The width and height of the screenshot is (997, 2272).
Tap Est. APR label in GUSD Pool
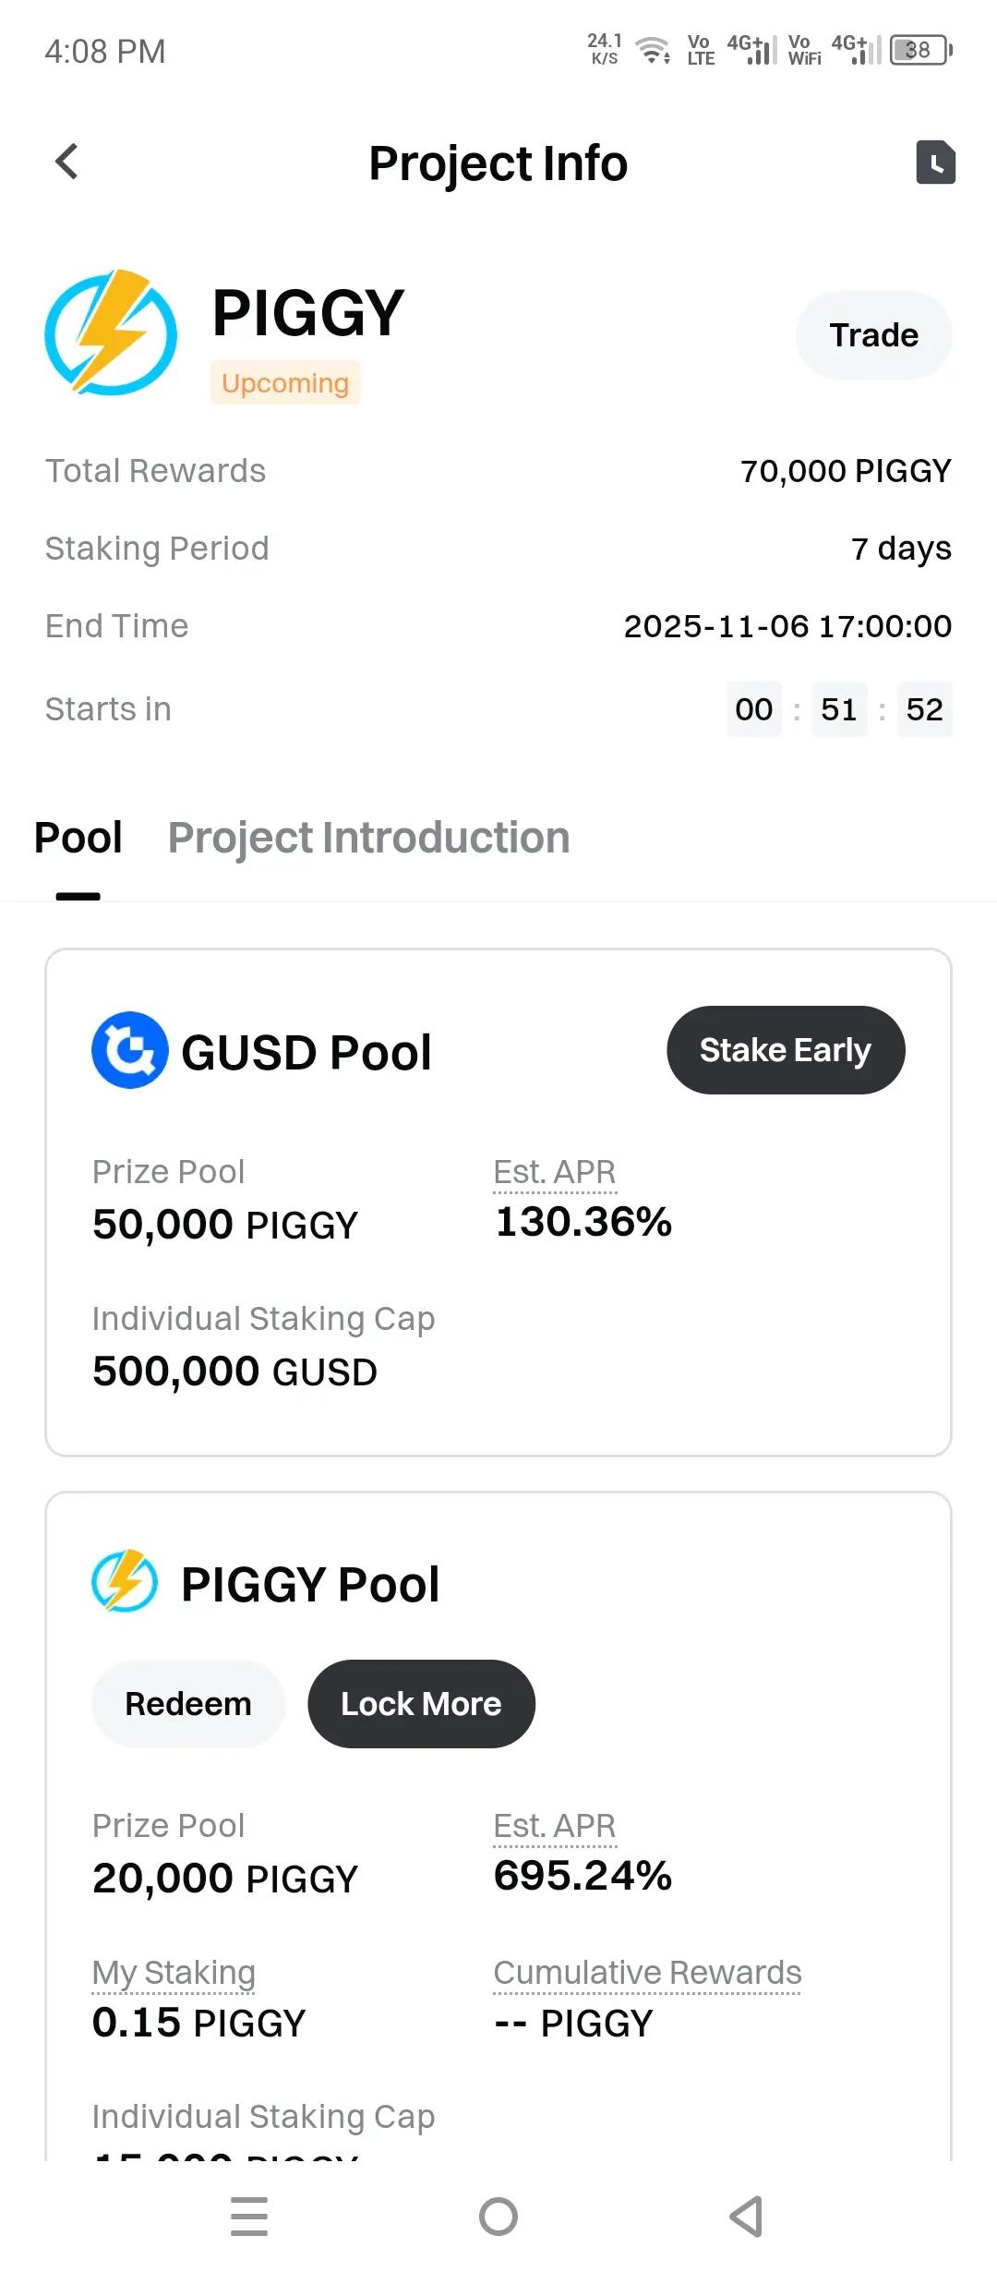click(554, 1172)
